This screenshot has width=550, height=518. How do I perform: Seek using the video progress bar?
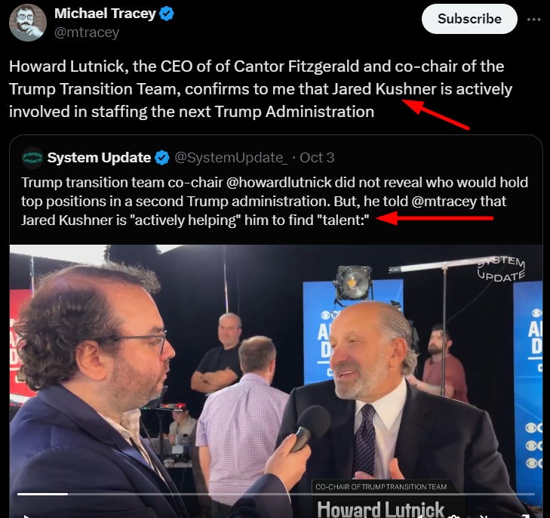coord(275,494)
